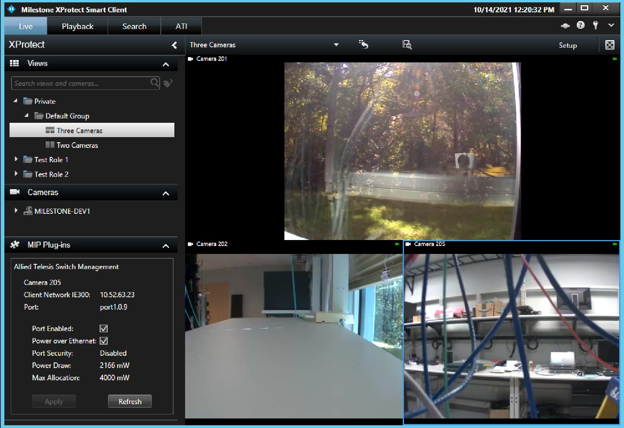Go to the Search tab
Viewport: 624px width, 428px height.
(134, 26)
